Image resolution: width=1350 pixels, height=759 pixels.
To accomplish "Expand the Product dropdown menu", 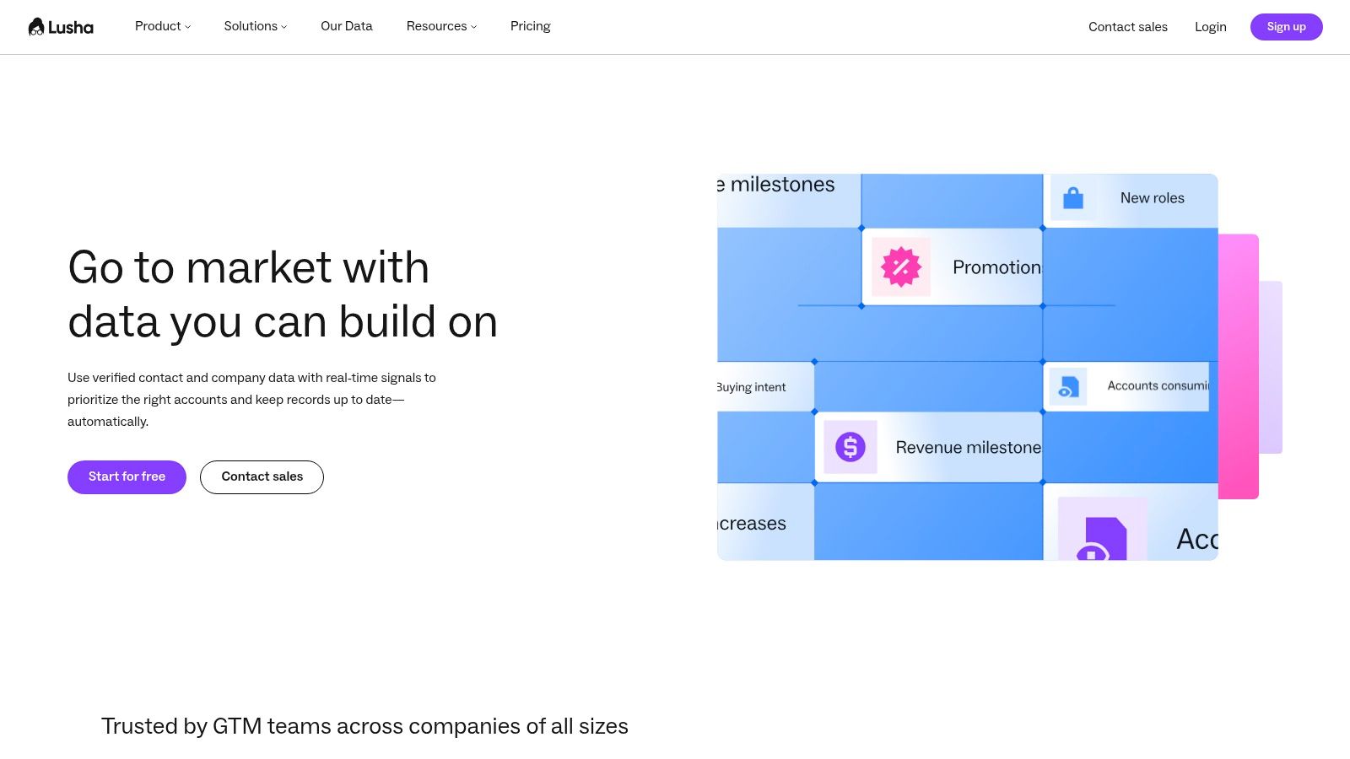I will pyautogui.click(x=163, y=26).
